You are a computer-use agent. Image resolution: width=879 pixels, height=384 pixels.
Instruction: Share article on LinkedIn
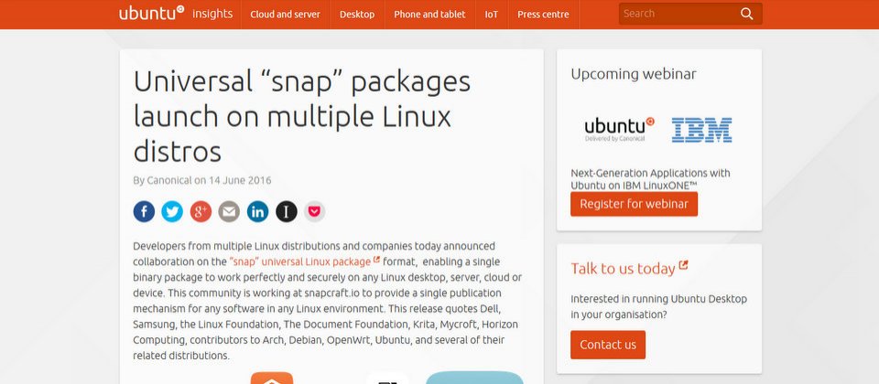(x=258, y=211)
